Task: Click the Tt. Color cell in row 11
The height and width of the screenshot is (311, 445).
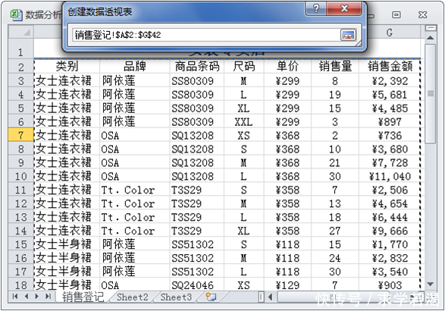Action: point(134,190)
